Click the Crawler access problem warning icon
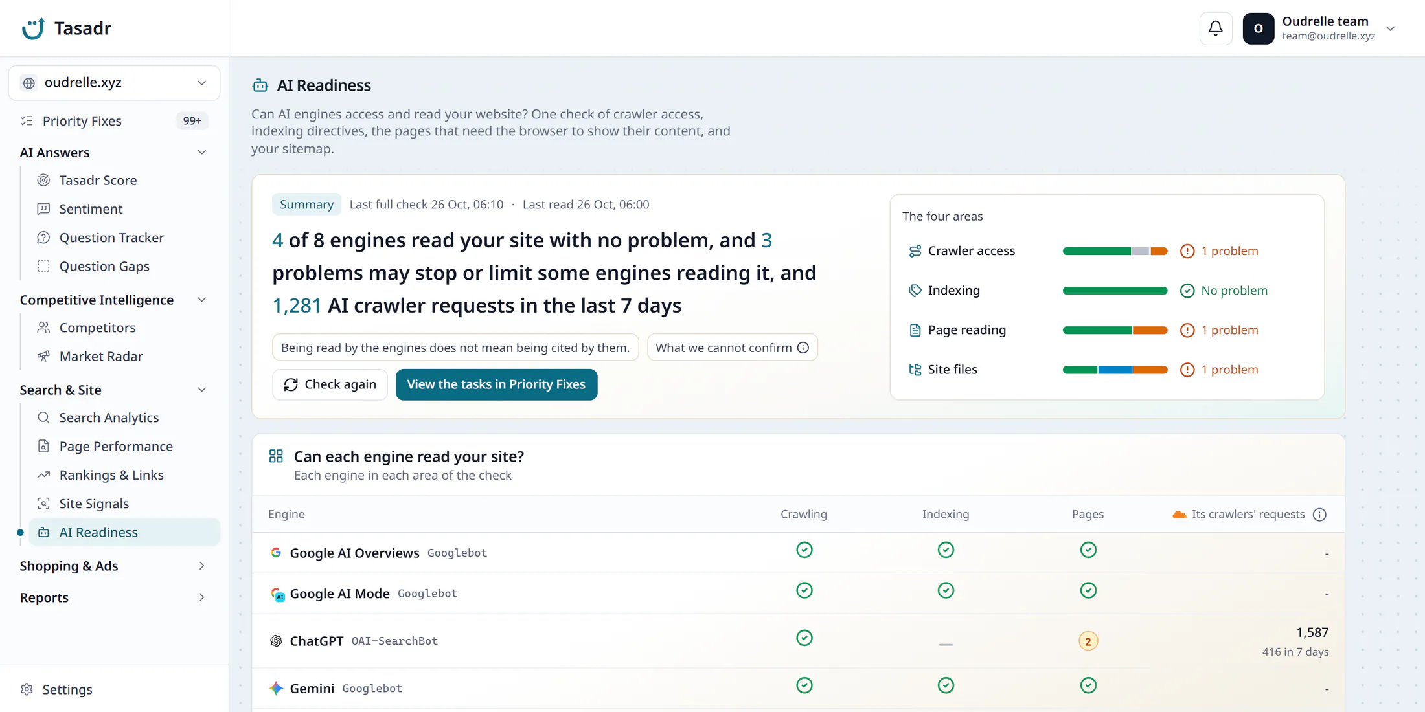Image resolution: width=1425 pixels, height=712 pixels. pos(1187,251)
